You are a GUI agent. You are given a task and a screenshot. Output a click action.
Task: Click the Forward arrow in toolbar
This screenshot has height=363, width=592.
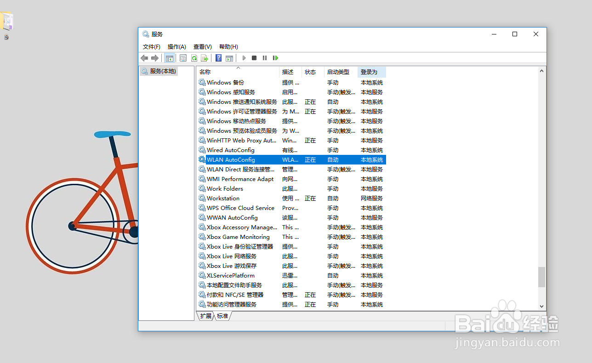pos(155,58)
